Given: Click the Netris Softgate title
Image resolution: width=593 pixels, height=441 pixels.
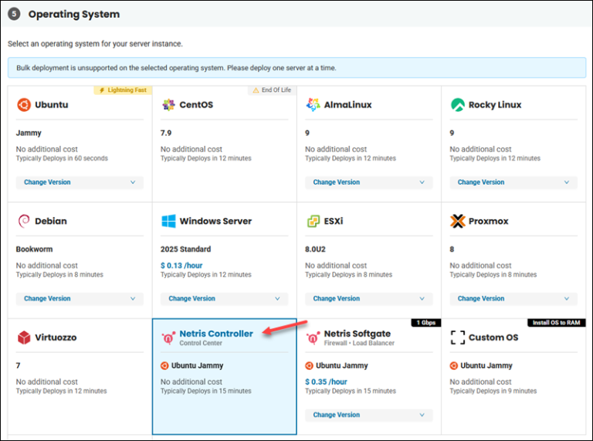Looking at the screenshot, I should coord(357,334).
